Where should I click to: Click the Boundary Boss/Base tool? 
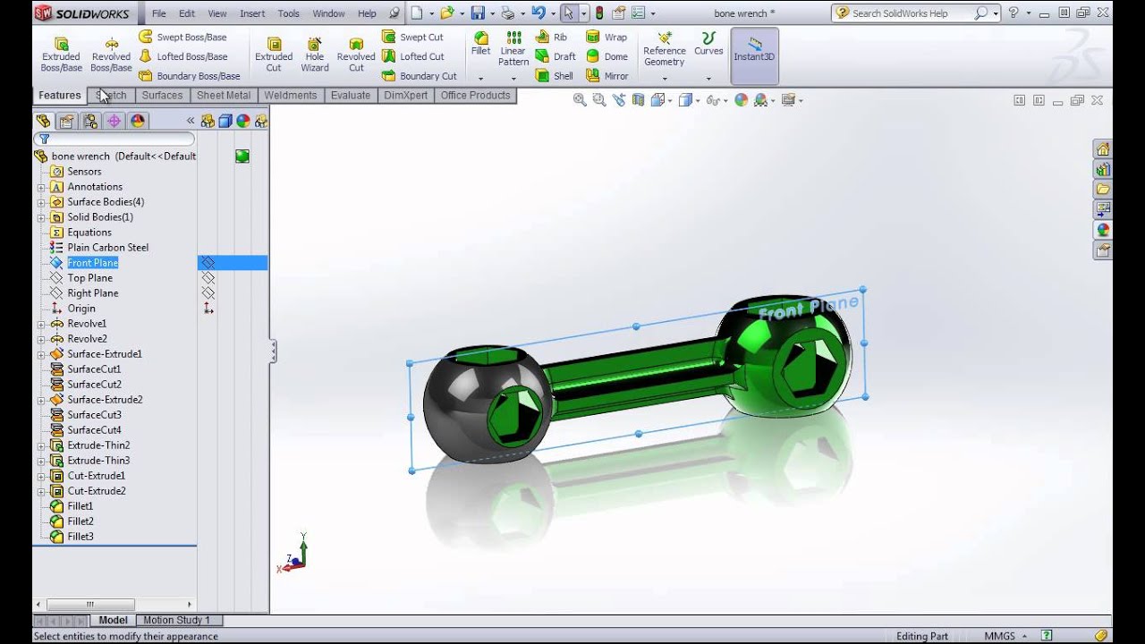point(189,76)
